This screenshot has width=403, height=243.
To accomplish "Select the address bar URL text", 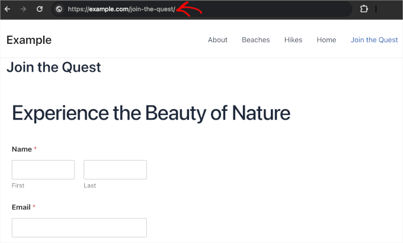I will click(x=121, y=9).
